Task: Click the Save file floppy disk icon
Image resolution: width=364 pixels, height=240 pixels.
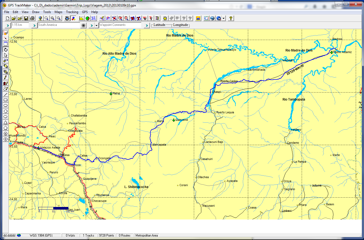Action: pyautogui.click(x=26, y=18)
